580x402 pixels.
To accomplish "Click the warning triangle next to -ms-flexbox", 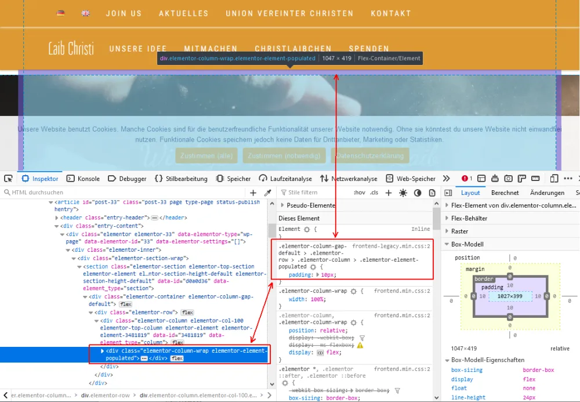I will (x=360, y=345).
